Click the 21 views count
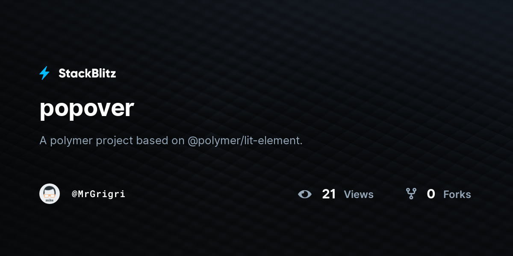 (x=329, y=194)
